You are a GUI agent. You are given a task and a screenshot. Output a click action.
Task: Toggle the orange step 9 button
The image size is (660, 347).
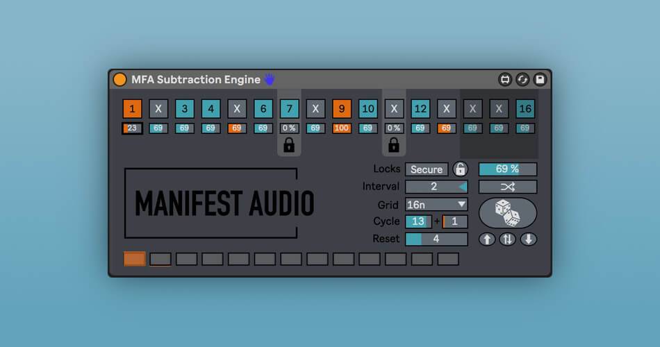[x=342, y=109]
